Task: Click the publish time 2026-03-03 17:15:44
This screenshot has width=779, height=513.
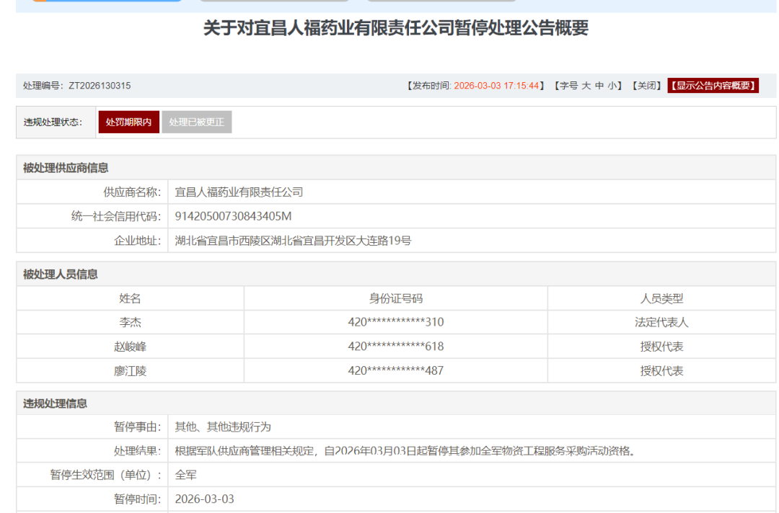Action: click(x=496, y=86)
